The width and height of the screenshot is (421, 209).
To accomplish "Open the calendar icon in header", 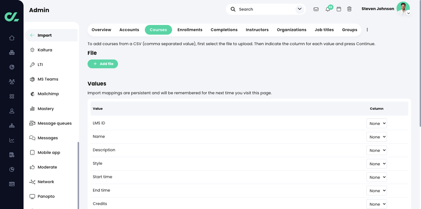I will coord(339,9).
